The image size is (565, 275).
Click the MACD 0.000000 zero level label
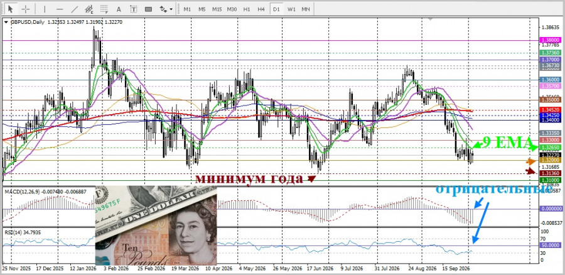(x=551, y=208)
